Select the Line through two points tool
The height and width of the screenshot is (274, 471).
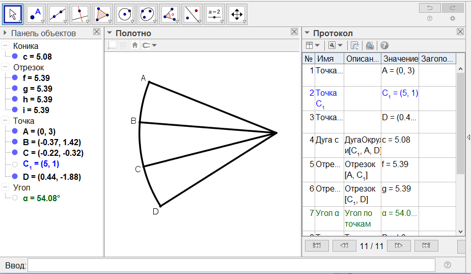click(x=58, y=14)
